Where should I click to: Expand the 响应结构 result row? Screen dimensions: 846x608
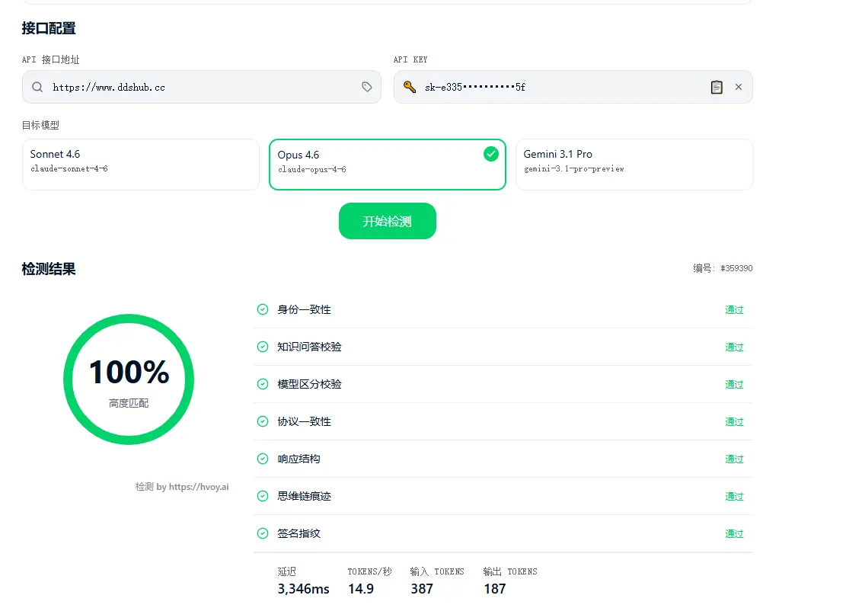[503, 459]
